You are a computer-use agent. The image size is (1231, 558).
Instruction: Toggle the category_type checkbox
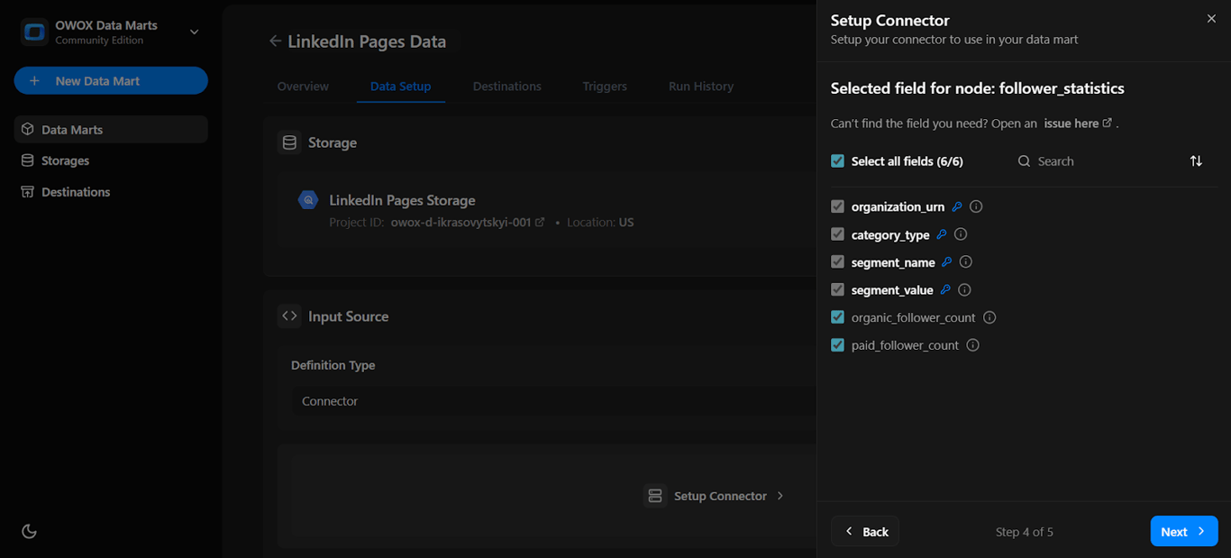coord(837,234)
